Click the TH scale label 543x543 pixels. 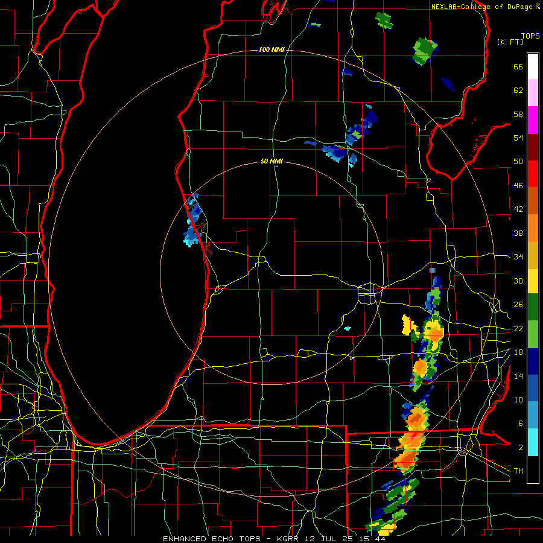(x=518, y=471)
